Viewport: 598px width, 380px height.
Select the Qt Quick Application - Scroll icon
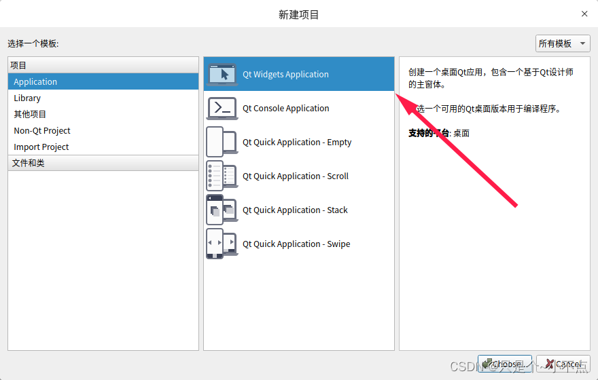click(x=222, y=176)
